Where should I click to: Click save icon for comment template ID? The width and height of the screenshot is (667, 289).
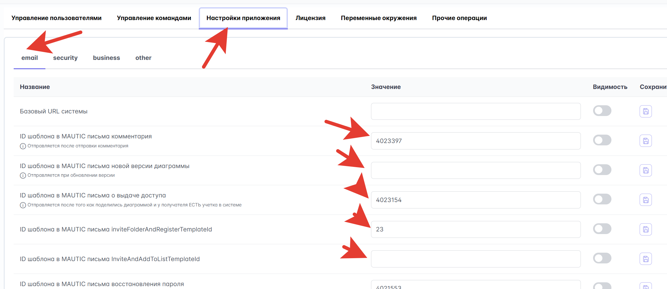pos(645,141)
